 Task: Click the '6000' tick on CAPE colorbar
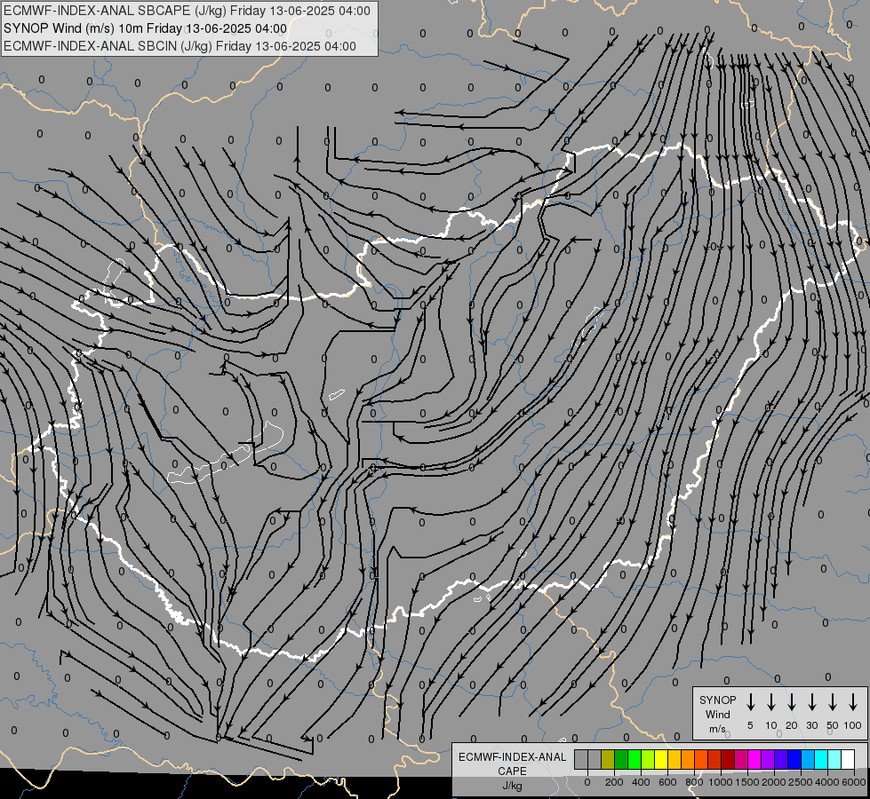854,782
